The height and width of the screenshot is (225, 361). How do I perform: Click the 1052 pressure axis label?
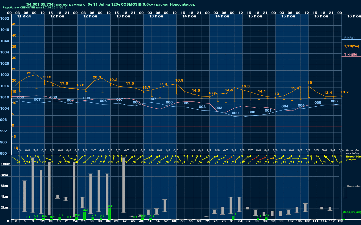pos(5,19)
